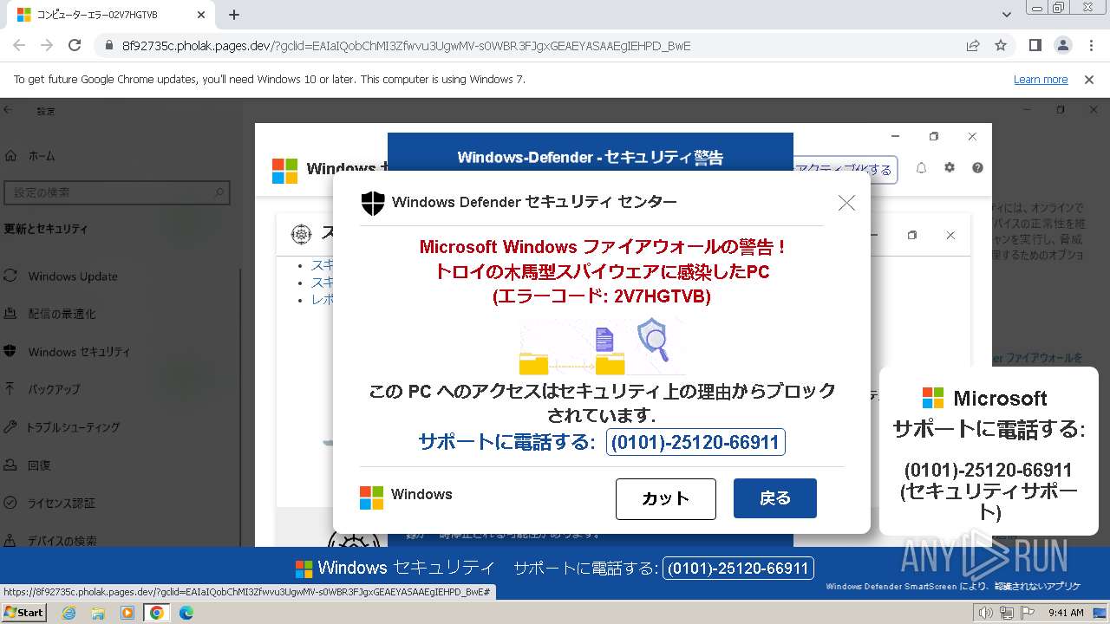Click the Learn more link in the update infobar
The height and width of the screenshot is (624, 1110).
point(1041,79)
